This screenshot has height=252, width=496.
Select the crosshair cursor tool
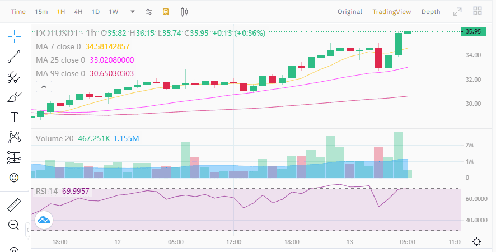pyautogui.click(x=14, y=37)
